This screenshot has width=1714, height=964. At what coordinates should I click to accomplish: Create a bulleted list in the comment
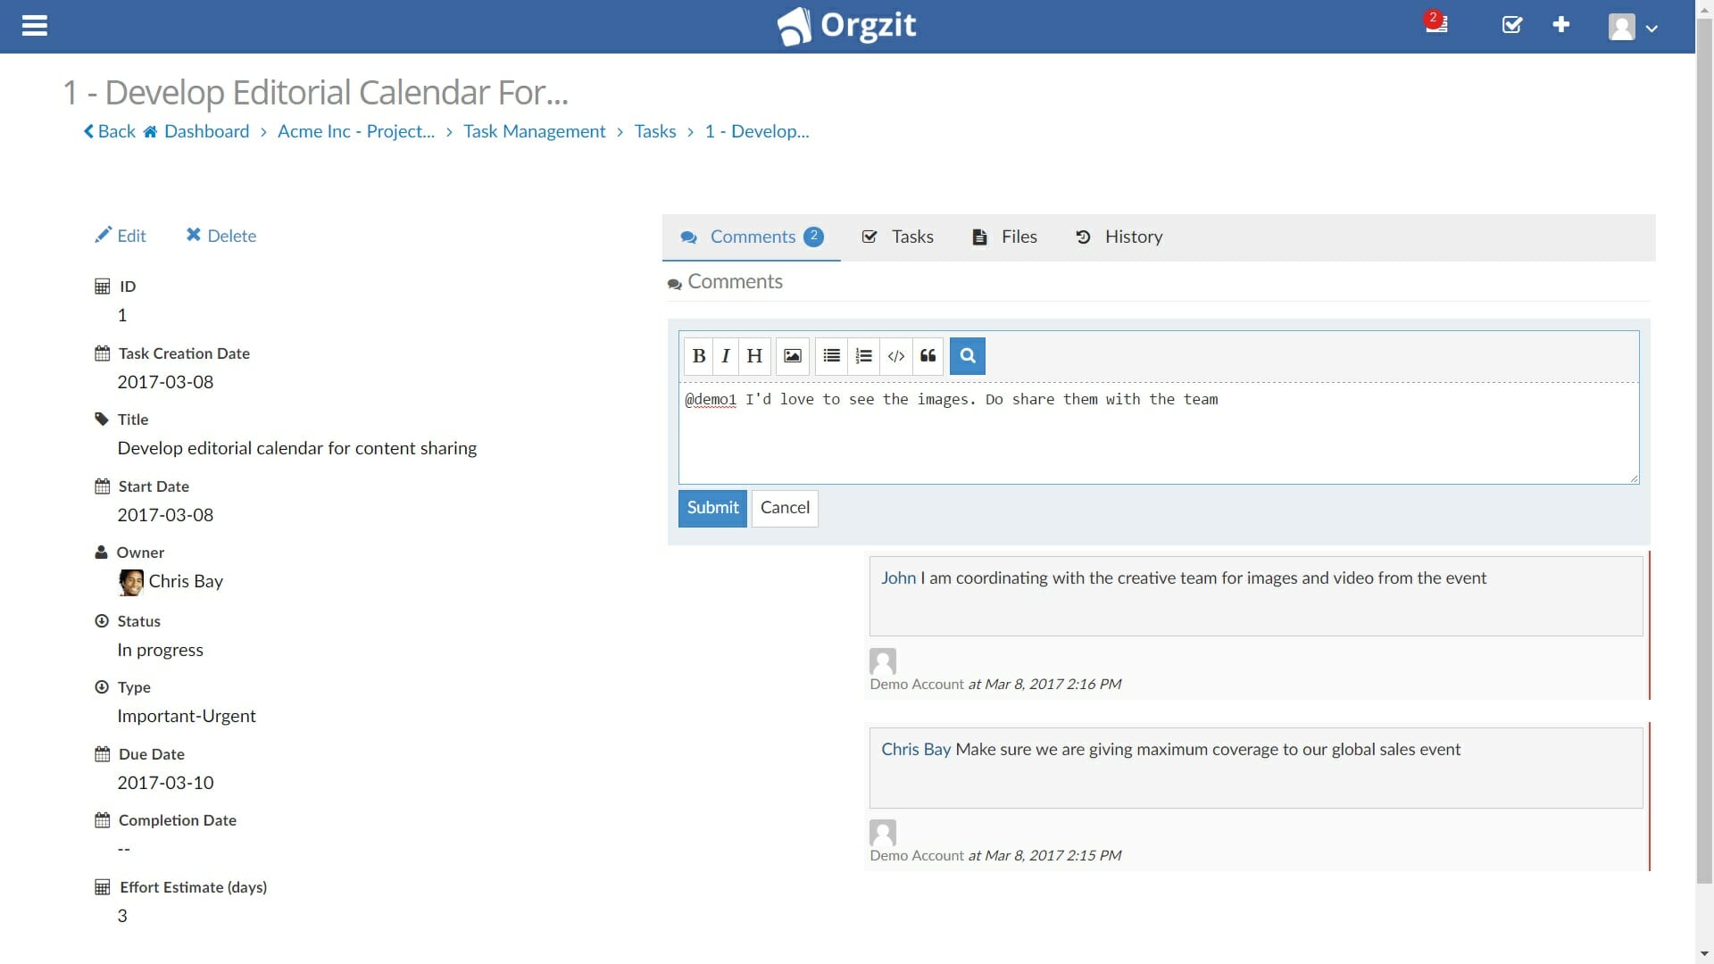tap(830, 355)
